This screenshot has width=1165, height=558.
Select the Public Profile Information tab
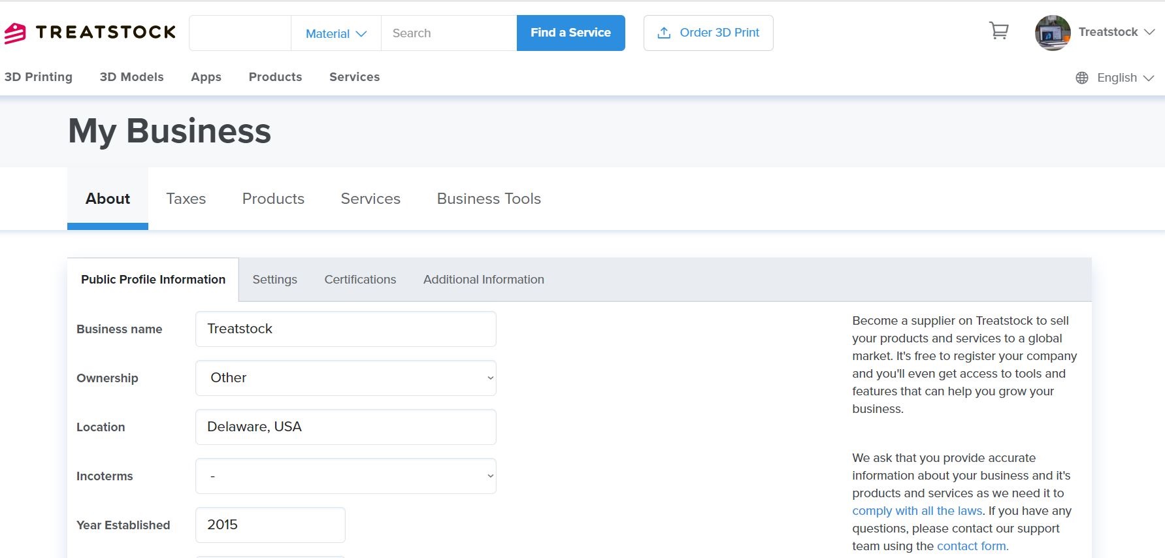153,280
